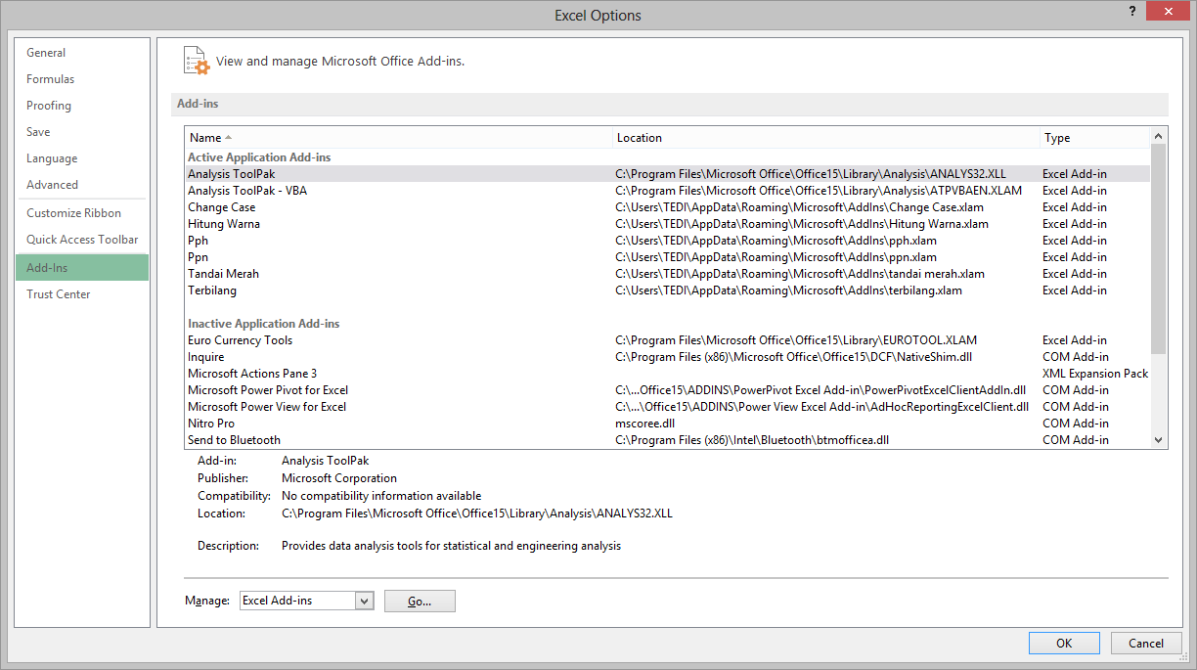Click the mscoree.dll location cell
The width and height of the screenshot is (1197, 670).
[x=644, y=424]
